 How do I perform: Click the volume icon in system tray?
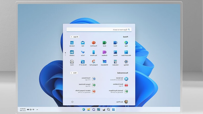(31, 110)
